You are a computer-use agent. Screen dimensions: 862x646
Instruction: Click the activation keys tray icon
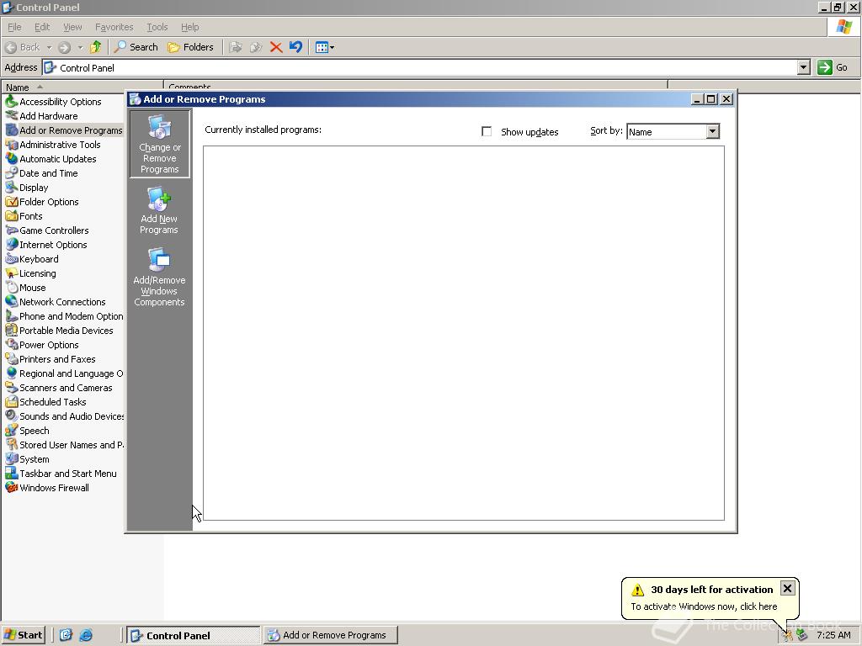pyautogui.click(x=788, y=636)
